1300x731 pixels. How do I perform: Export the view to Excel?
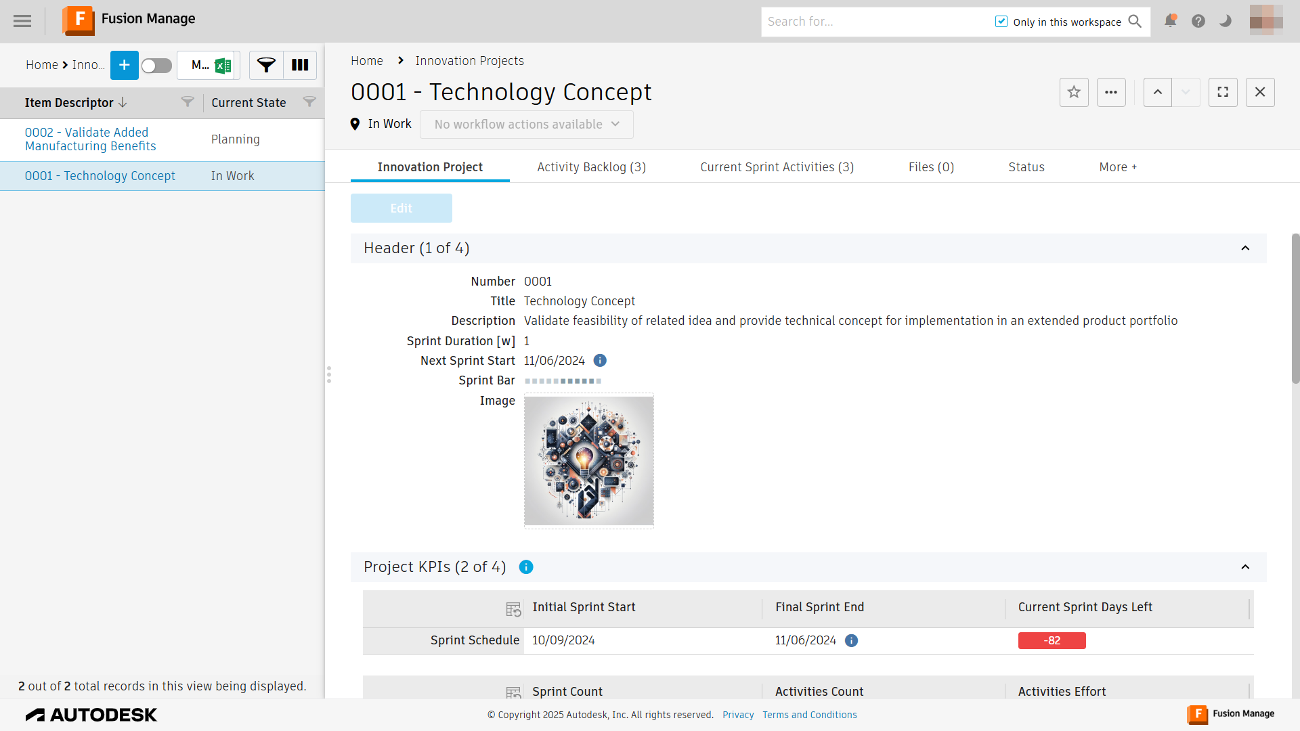point(223,66)
